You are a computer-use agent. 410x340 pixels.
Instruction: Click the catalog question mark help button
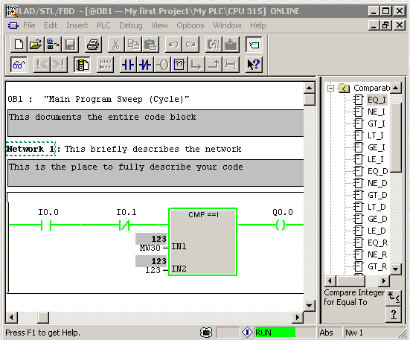click(394, 315)
